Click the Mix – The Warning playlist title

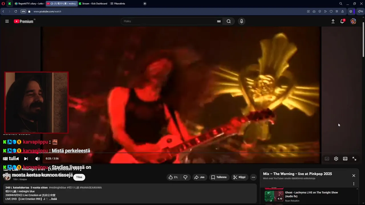pyautogui.click(x=297, y=174)
